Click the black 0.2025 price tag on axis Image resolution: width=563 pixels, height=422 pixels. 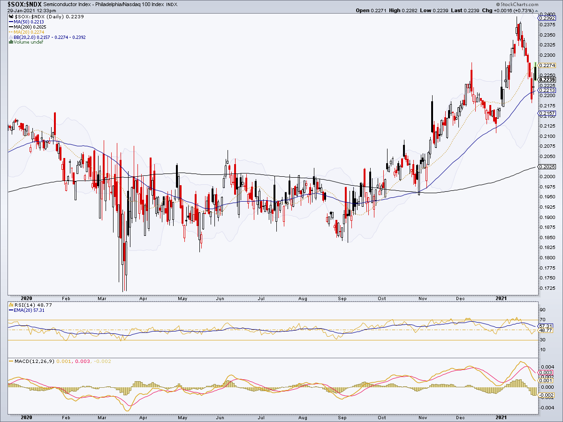pyautogui.click(x=547, y=166)
